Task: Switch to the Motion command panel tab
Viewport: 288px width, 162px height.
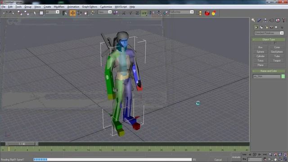Action: click(x=272, y=20)
